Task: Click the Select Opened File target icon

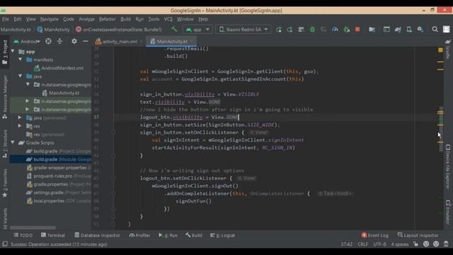Action: pyautogui.click(x=48, y=41)
